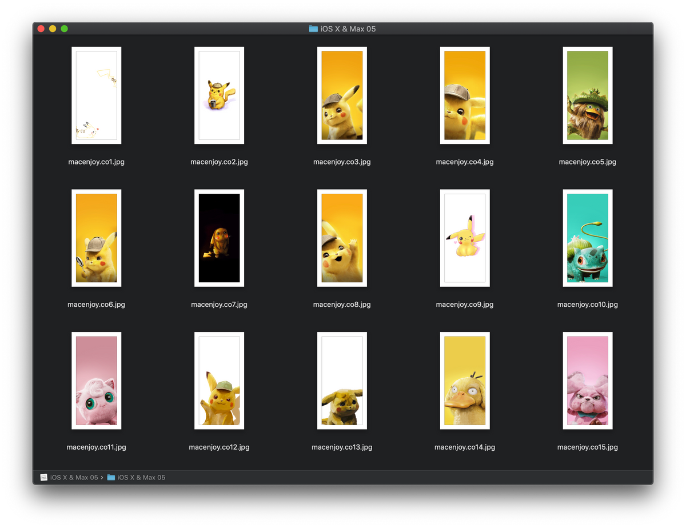Select the macenjoy.co11.jpg Jigglypuff thumbnail

(x=96, y=381)
